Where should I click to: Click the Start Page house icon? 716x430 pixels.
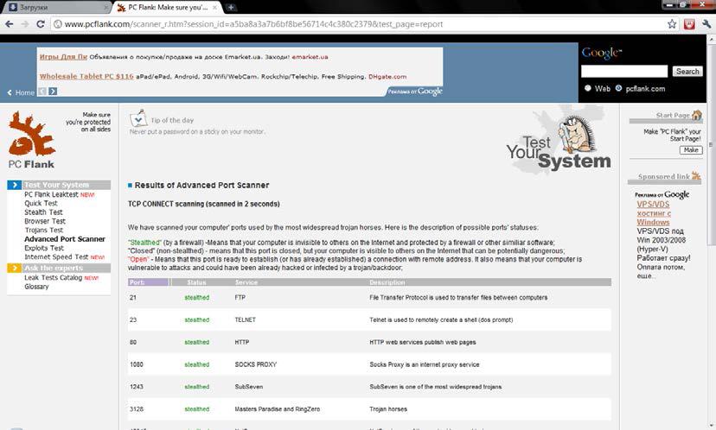696,115
